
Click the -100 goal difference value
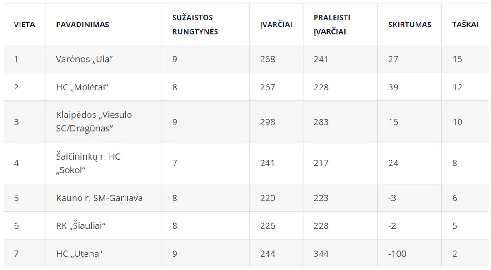click(397, 254)
